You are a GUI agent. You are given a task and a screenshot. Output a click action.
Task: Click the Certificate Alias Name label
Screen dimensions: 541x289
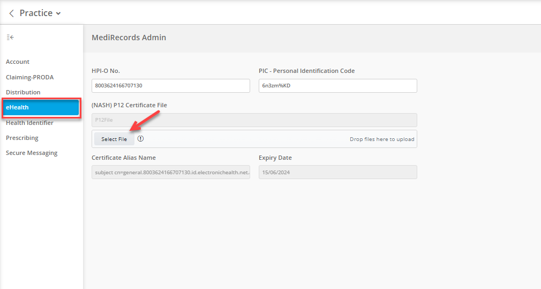(124, 158)
